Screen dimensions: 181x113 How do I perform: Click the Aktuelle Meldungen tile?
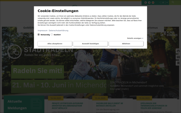pyautogui.click(x=24, y=104)
